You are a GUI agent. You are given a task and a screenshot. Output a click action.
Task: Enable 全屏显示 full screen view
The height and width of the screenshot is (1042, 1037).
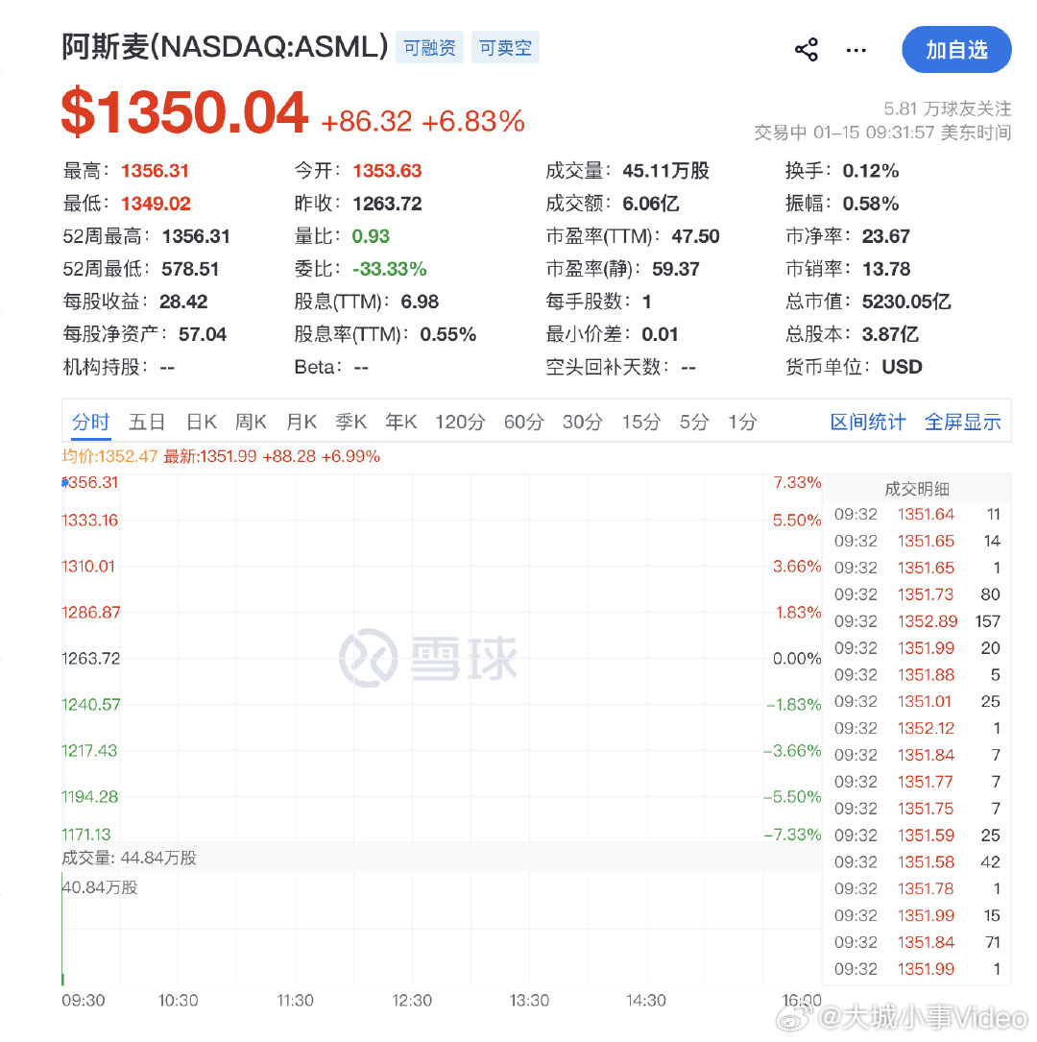pyautogui.click(x=963, y=421)
